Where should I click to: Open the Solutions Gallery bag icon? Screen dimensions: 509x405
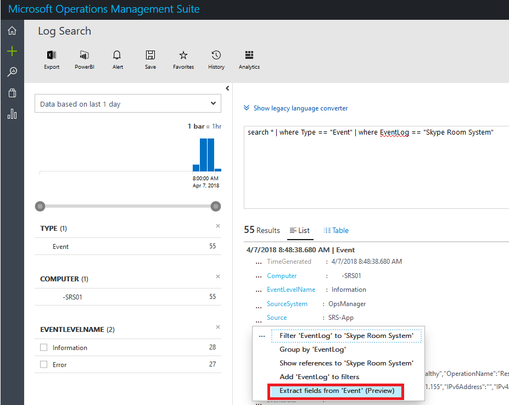tap(12, 93)
